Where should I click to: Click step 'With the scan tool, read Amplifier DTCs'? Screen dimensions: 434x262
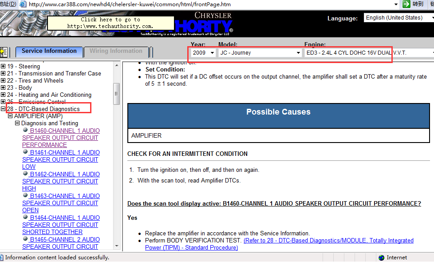[189, 181]
